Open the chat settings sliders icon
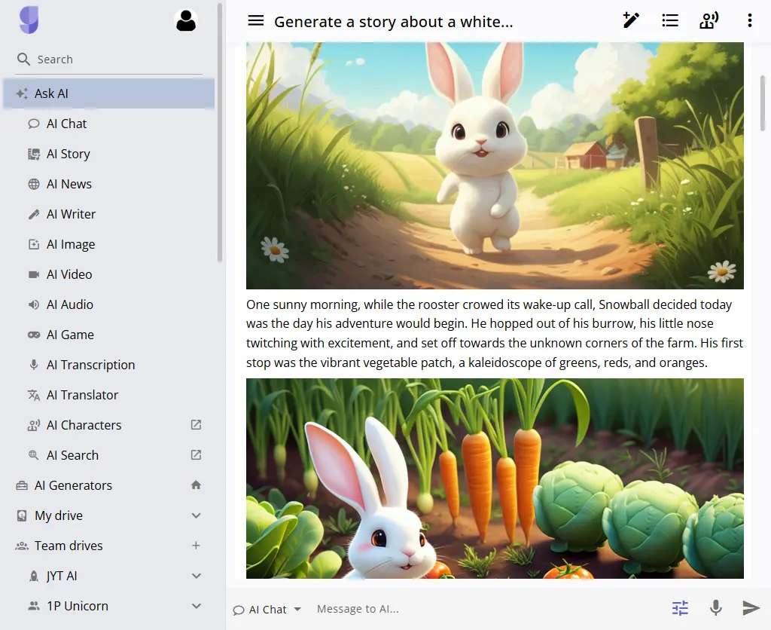This screenshot has width=771, height=630. [x=680, y=608]
